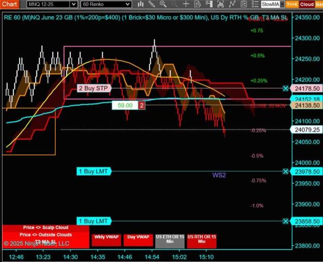Screen dimensions: 323x262
Task: Select the crosshair cursor tool
Action: pos(186,4)
